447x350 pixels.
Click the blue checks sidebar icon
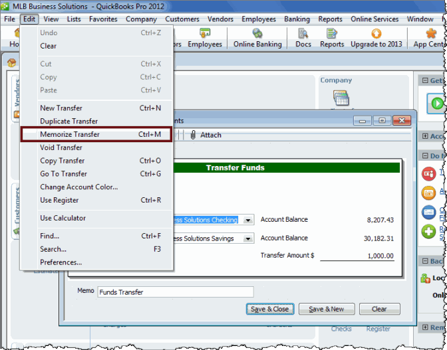429,213
